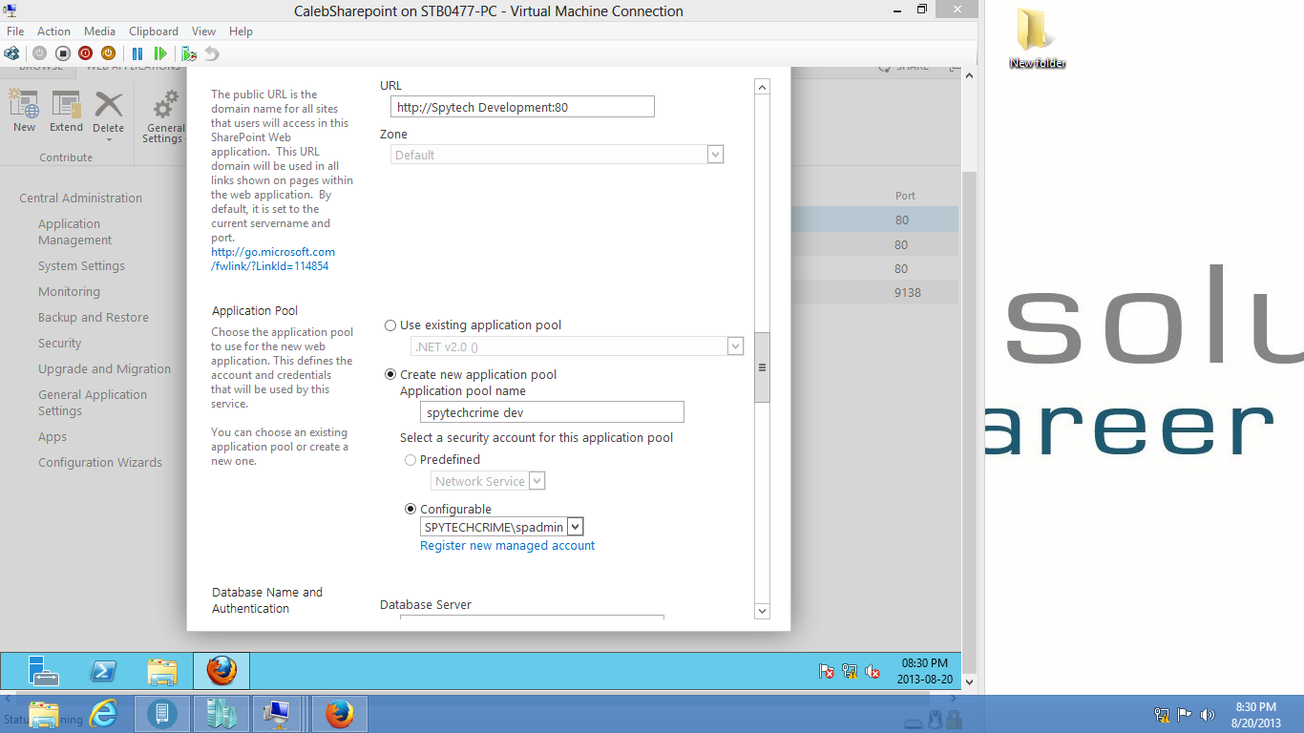Viewport: 1304px width, 733px height.
Task: Send Ctrl+Alt+Del via the VM toolbar icon
Action: [x=11, y=53]
